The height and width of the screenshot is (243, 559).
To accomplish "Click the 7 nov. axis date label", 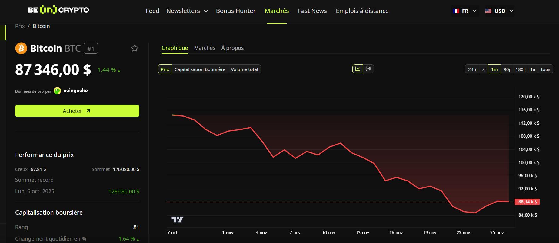I will (295, 233).
